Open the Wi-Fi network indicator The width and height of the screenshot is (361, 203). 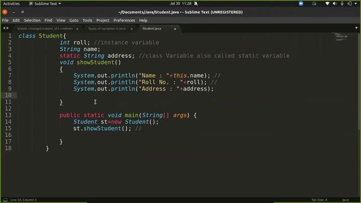pos(327,4)
